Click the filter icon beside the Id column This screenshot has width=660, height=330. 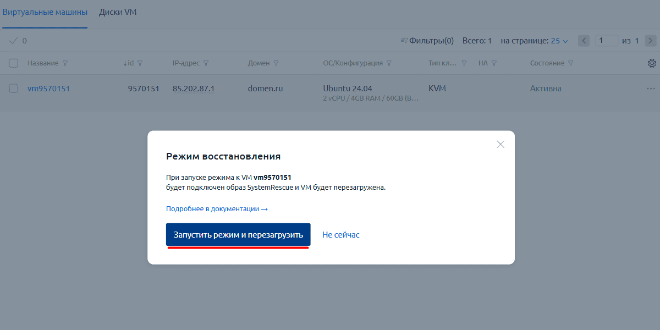[140, 63]
